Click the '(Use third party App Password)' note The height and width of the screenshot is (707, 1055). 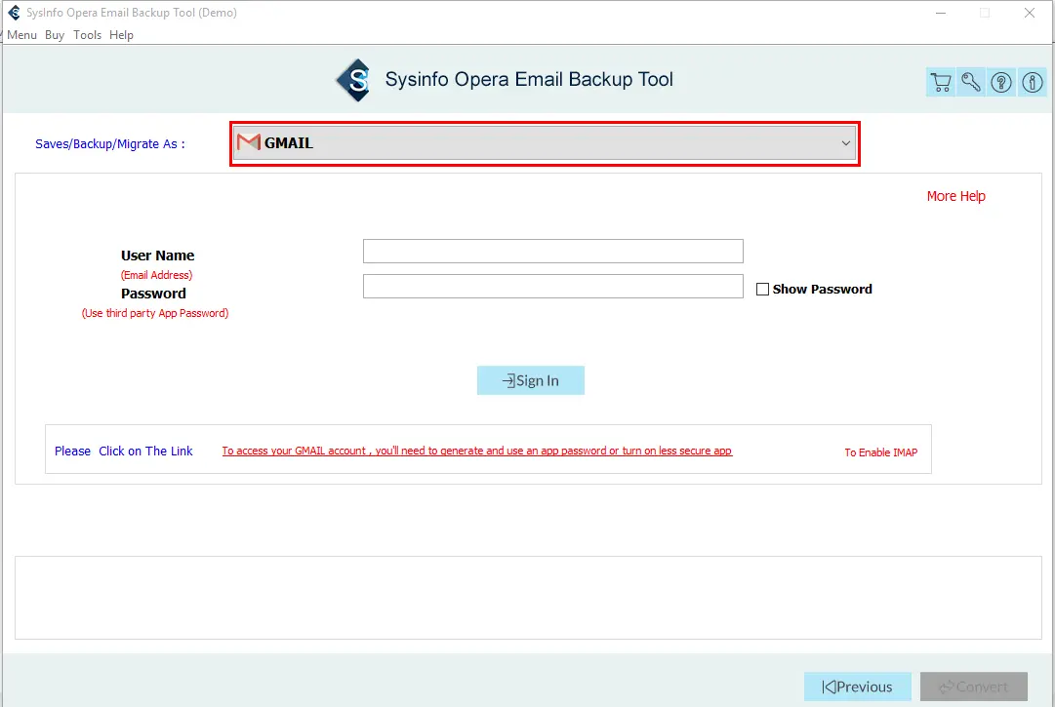tap(155, 313)
